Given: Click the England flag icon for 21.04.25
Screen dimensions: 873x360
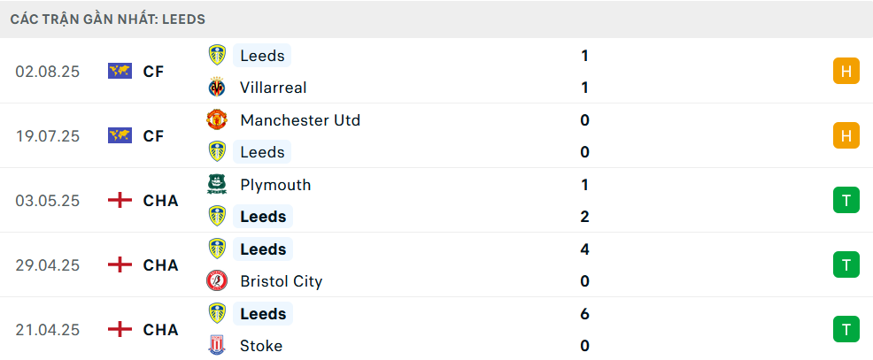Looking at the screenshot, I should 120,330.
